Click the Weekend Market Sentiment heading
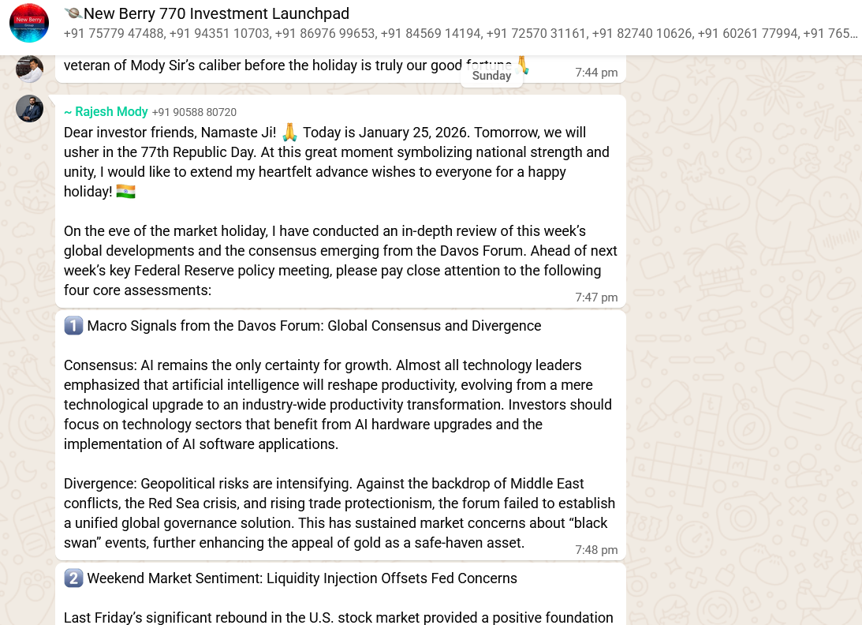The width and height of the screenshot is (862, 625). (302, 578)
